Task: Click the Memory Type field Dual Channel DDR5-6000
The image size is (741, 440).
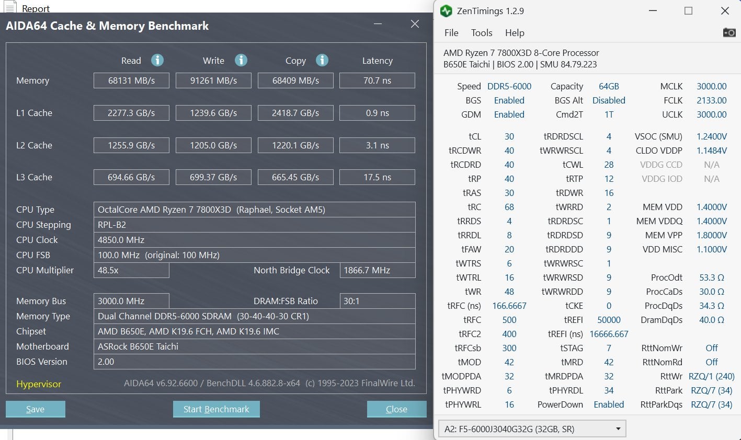Action: (x=255, y=316)
